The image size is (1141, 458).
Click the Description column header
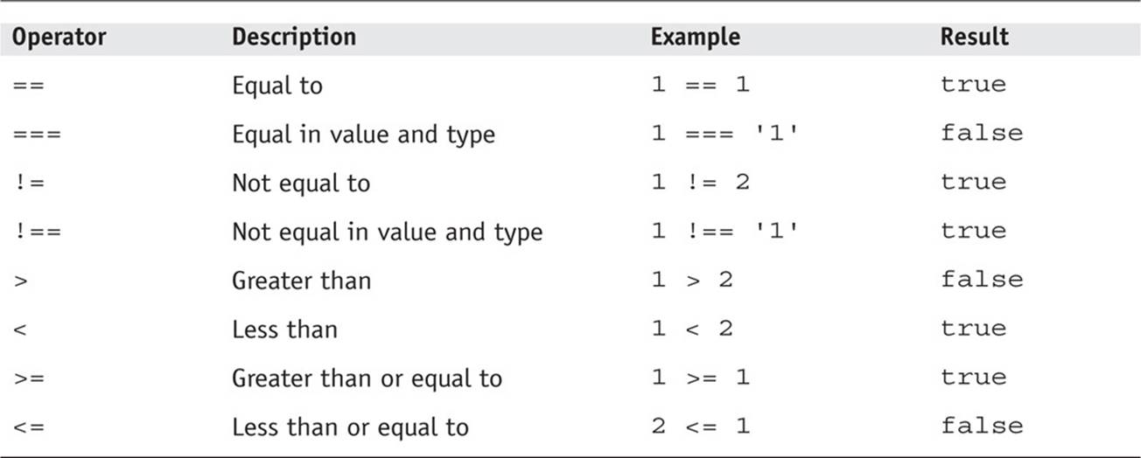coord(293,38)
